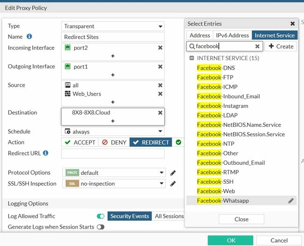Select ACCEPT action
Viewport: 304px width, 246px height.
point(80,142)
